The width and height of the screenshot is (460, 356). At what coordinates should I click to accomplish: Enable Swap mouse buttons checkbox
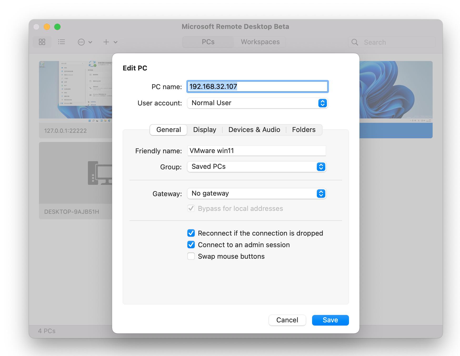point(191,256)
